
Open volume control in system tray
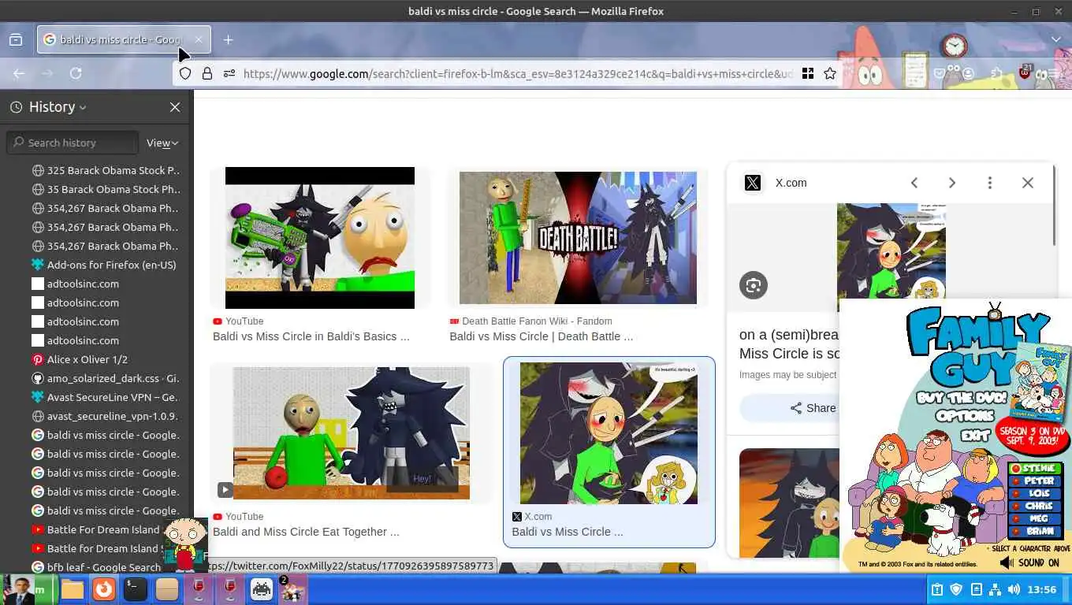[1014, 589]
